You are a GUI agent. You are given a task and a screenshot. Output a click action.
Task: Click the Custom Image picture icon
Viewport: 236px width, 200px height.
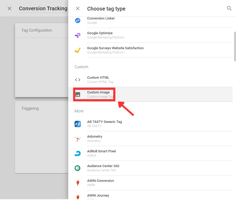click(x=78, y=94)
